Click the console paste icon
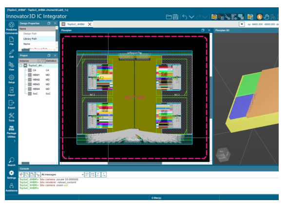This screenshot has width=286, height=205. click(32, 174)
